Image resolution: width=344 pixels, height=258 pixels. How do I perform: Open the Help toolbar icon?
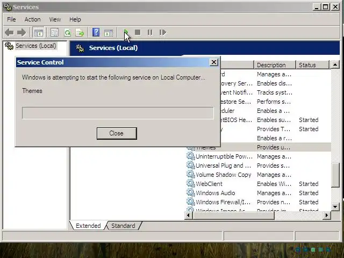[96, 32]
